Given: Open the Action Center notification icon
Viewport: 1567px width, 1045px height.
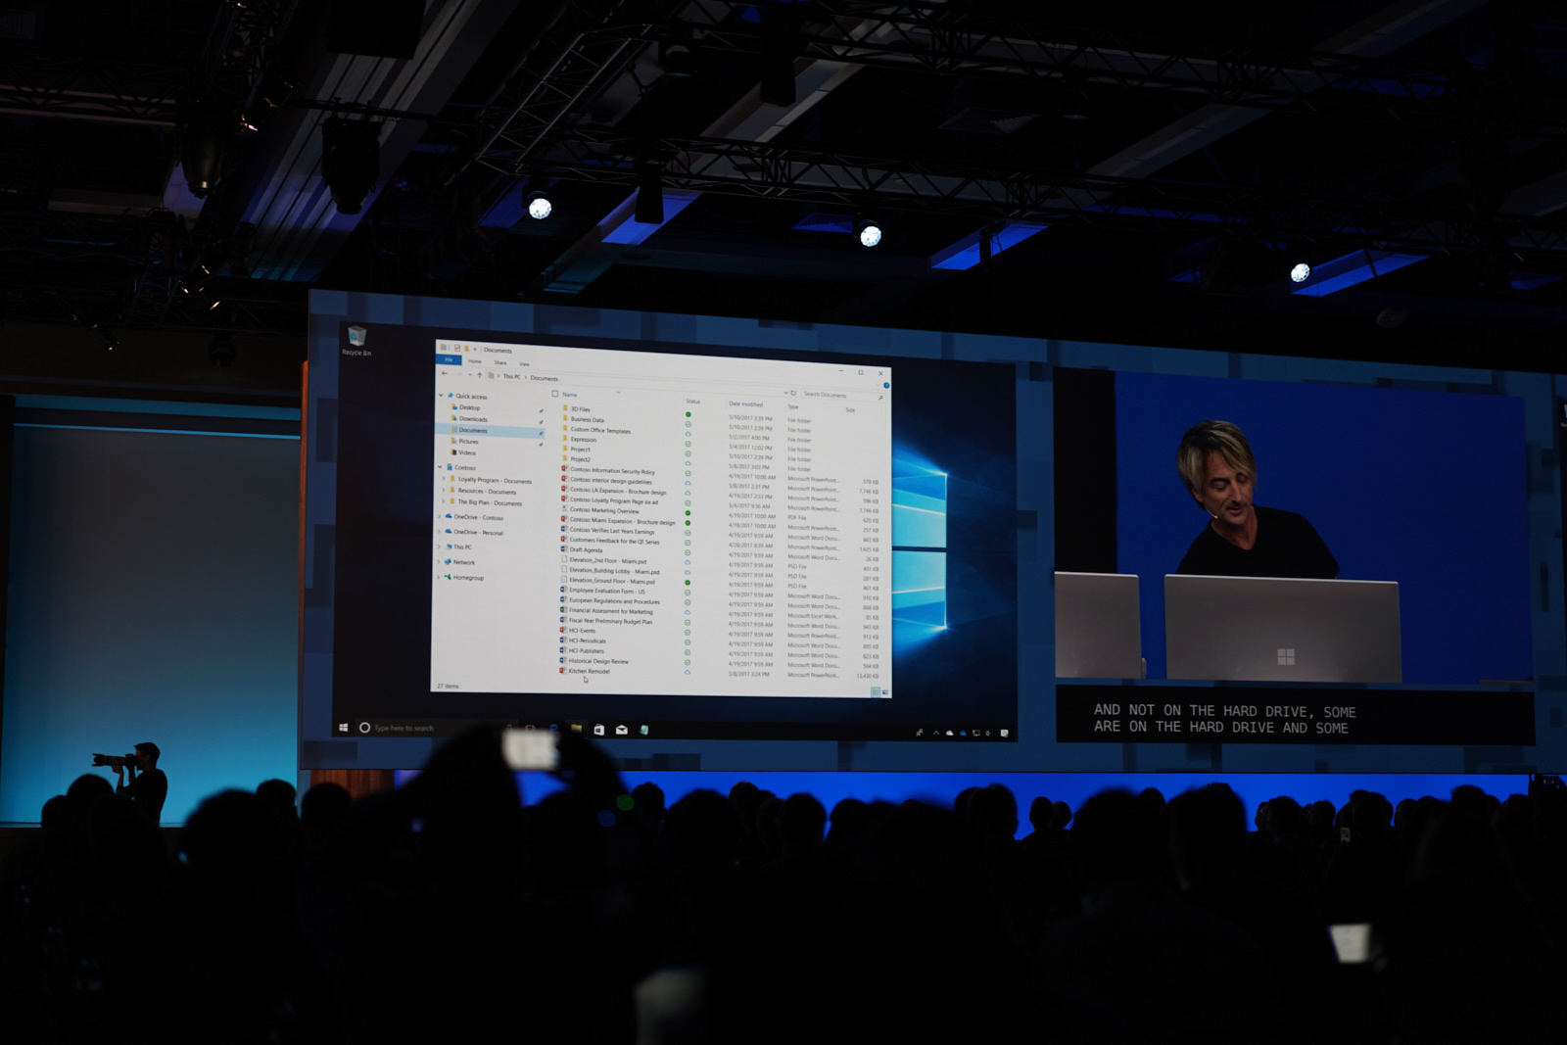Looking at the screenshot, I should pyautogui.click(x=1004, y=733).
